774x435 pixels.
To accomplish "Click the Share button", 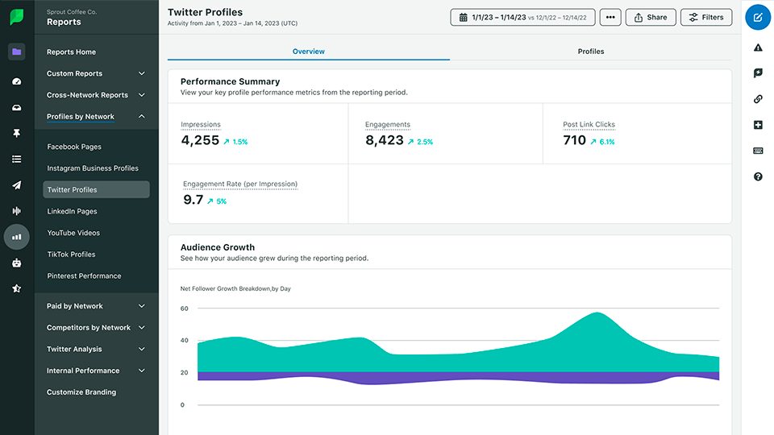I will tap(651, 17).
